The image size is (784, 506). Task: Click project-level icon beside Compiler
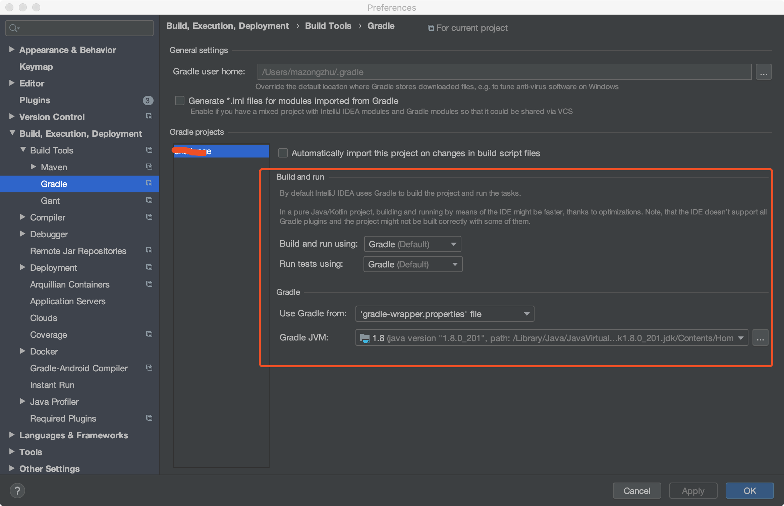click(x=149, y=217)
